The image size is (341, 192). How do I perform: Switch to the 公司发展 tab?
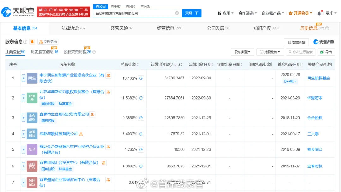(x=218, y=28)
